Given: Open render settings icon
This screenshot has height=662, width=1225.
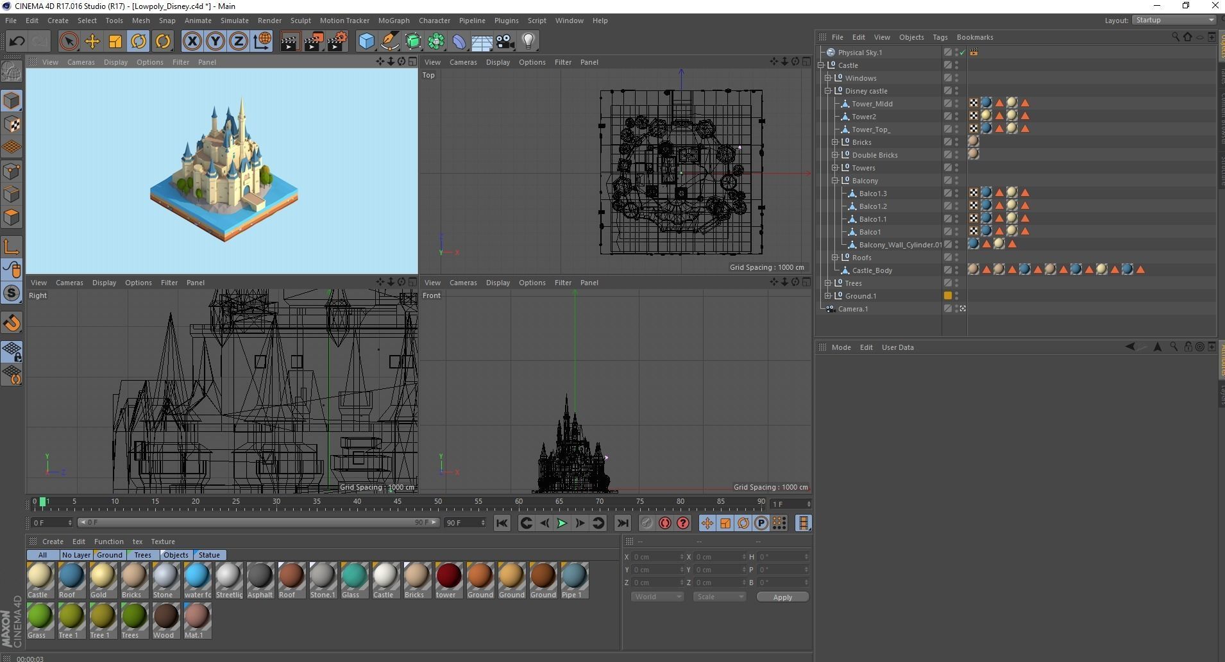Looking at the screenshot, I should click(337, 42).
